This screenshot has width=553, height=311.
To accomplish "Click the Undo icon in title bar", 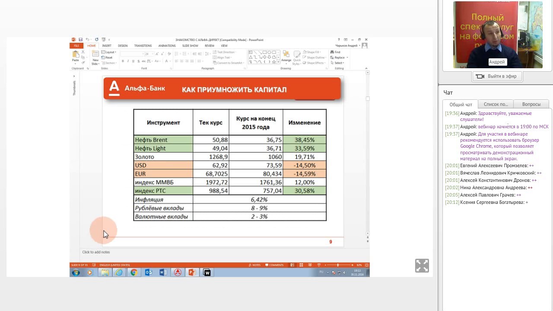I will [x=88, y=39].
